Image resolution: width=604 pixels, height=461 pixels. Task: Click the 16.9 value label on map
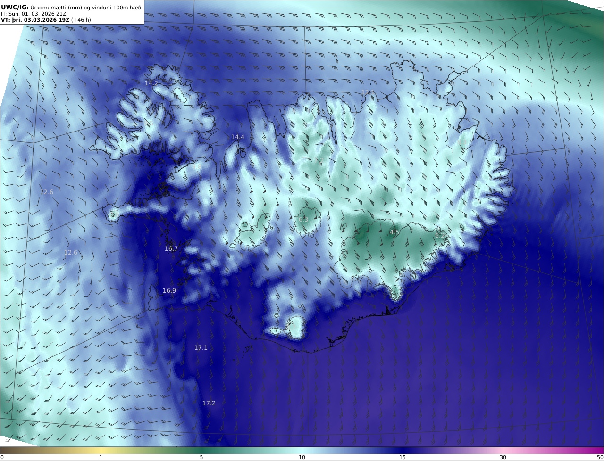tap(169, 291)
